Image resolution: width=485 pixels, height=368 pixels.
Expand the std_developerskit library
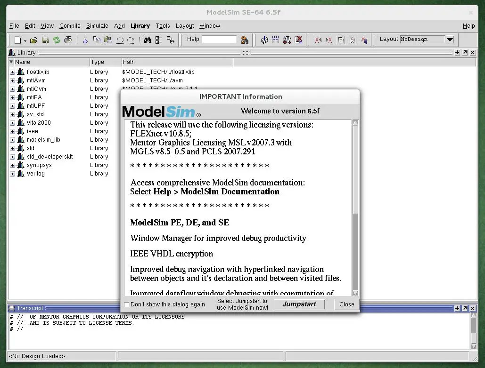click(12, 157)
